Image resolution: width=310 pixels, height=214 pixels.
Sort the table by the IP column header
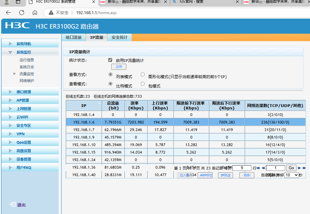84,106
